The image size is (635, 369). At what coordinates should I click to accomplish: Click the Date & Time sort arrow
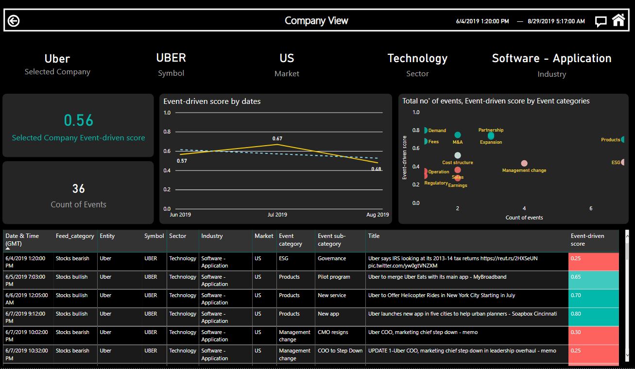pyautogui.click(x=8, y=248)
